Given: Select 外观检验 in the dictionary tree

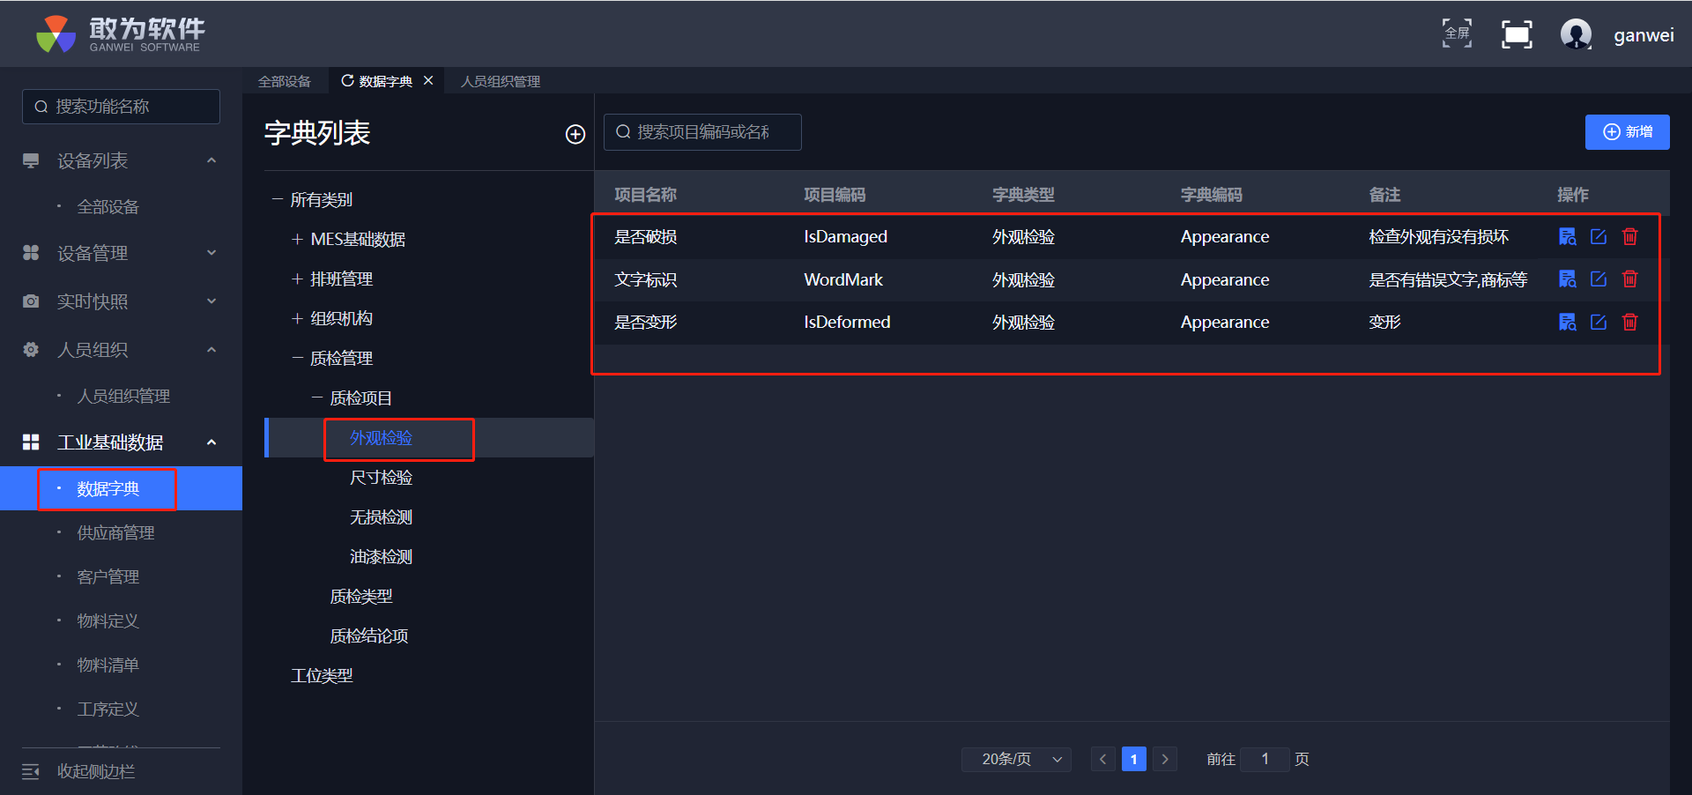Looking at the screenshot, I should point(382,438).
